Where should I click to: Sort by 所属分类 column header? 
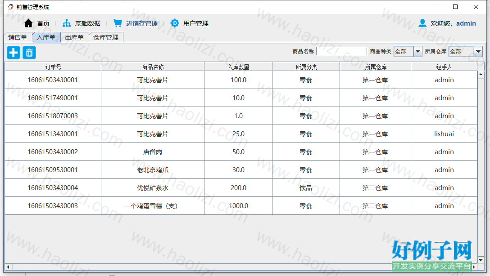(306, 67)
